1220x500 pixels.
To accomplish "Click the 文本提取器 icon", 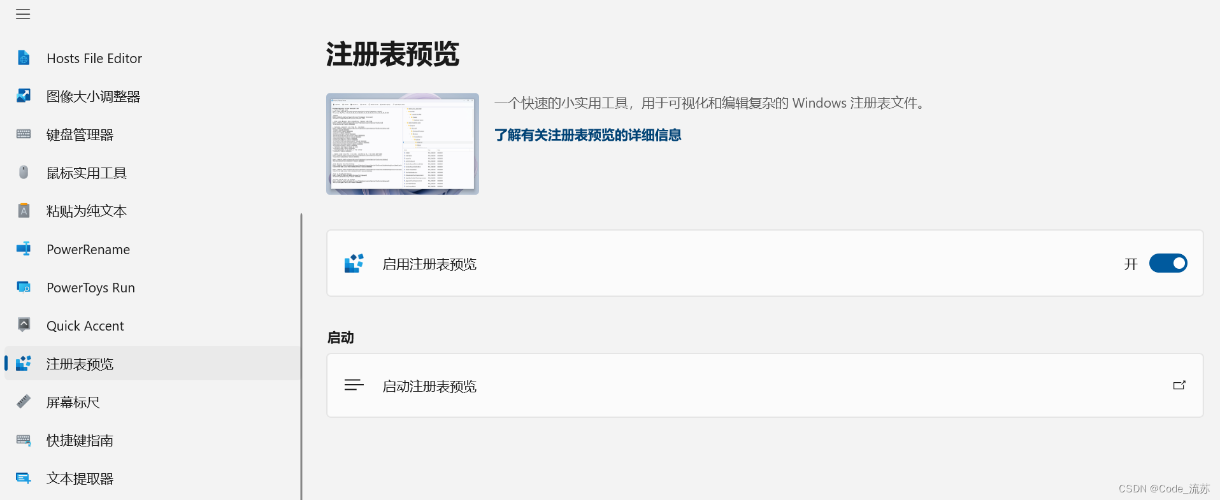I will [x=24, y=478].
